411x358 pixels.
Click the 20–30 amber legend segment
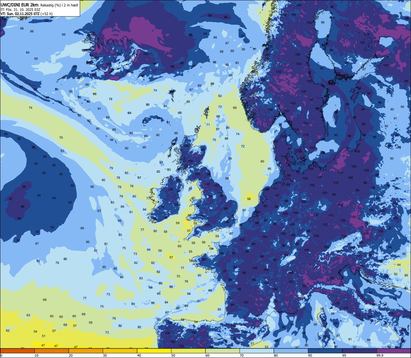(86, 351)
